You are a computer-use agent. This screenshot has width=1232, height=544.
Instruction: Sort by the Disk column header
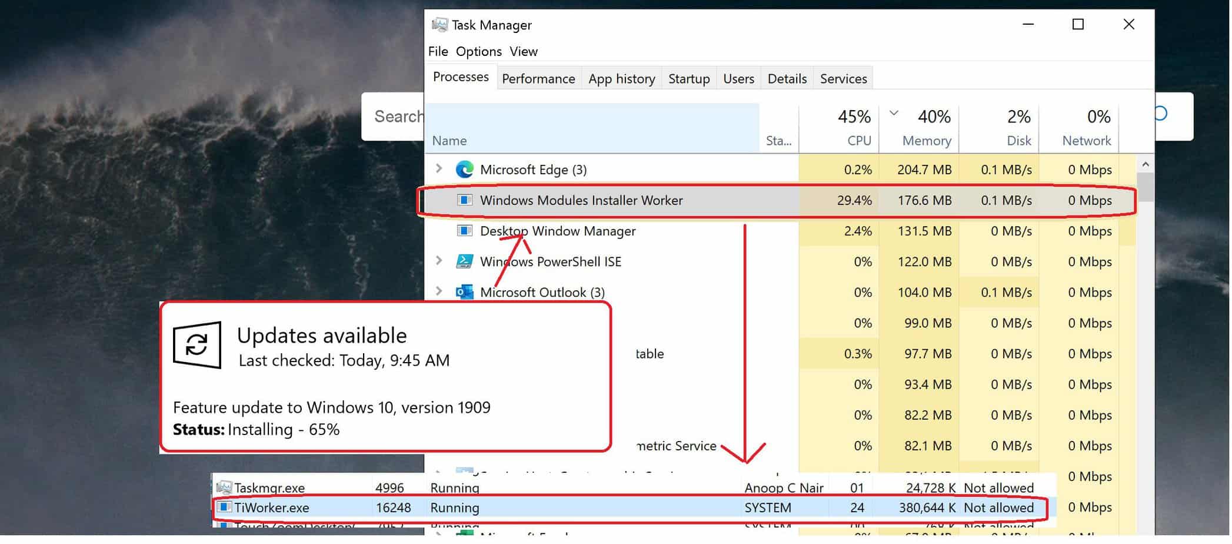[x=999, y=128]
